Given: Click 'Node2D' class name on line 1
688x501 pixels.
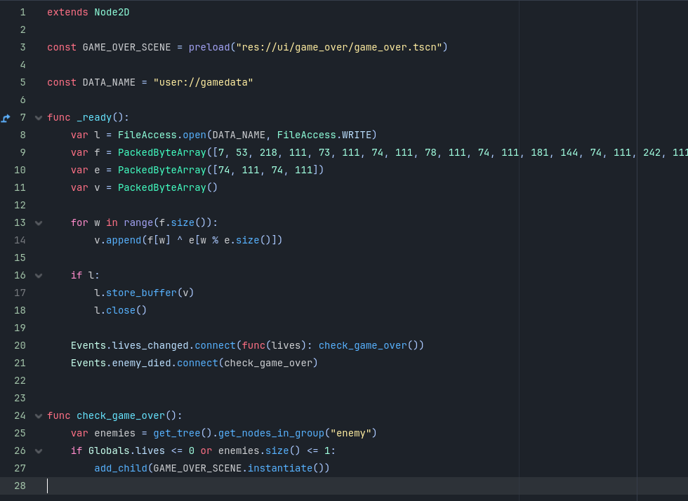Looking at the screenshot, I should coord(112,13).
